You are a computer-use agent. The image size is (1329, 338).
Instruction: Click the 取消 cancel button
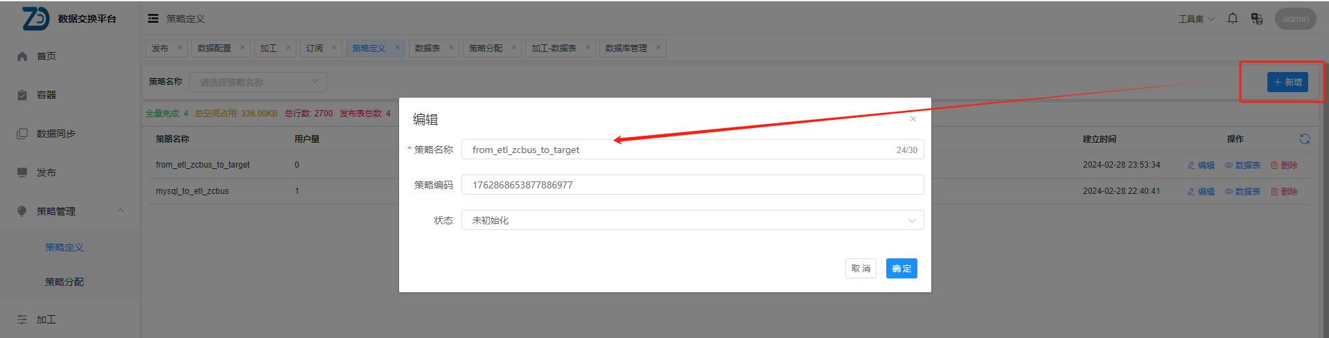coord(861,269)
